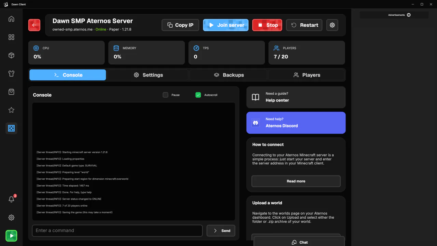The image size is (437, 246).
Task: Focus the Enter a command field
Action: coord(117,231)
